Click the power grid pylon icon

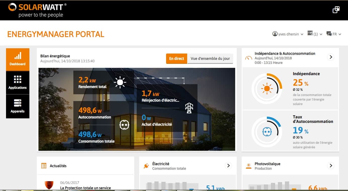point(189,108)
